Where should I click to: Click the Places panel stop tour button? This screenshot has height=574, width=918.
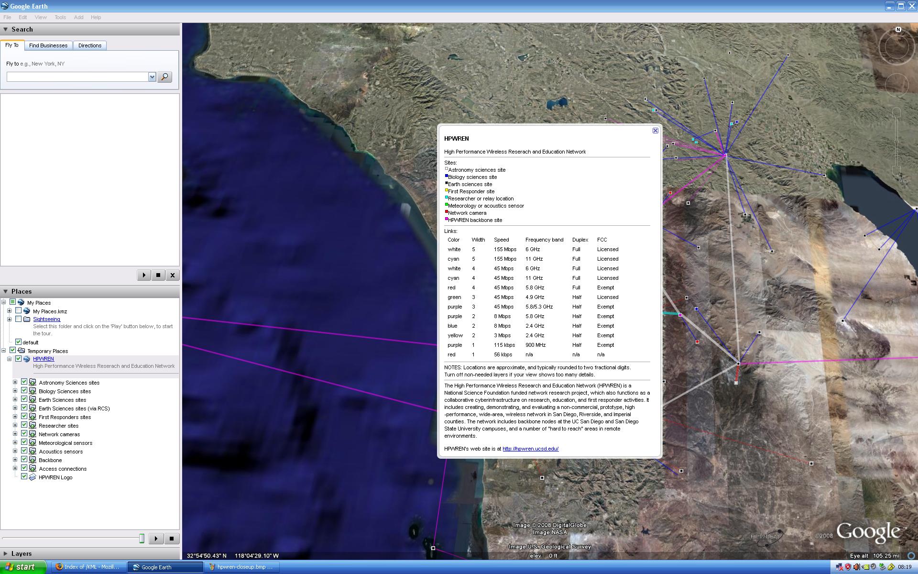point(172,539)
